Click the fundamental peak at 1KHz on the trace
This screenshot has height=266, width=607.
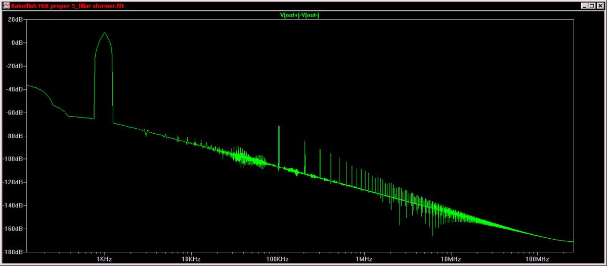(x=105, y=33)
